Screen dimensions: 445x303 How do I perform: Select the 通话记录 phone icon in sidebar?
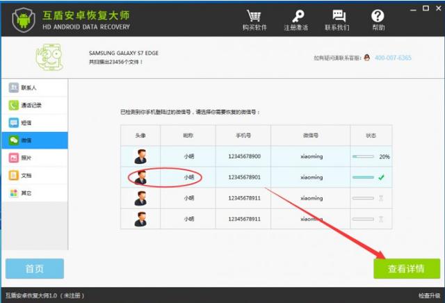click(14, 105)
